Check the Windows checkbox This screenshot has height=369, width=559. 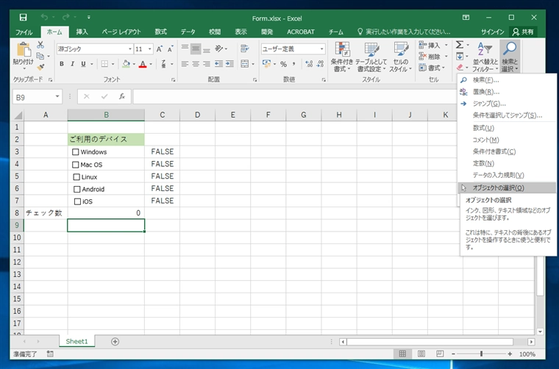click(75, 152)
